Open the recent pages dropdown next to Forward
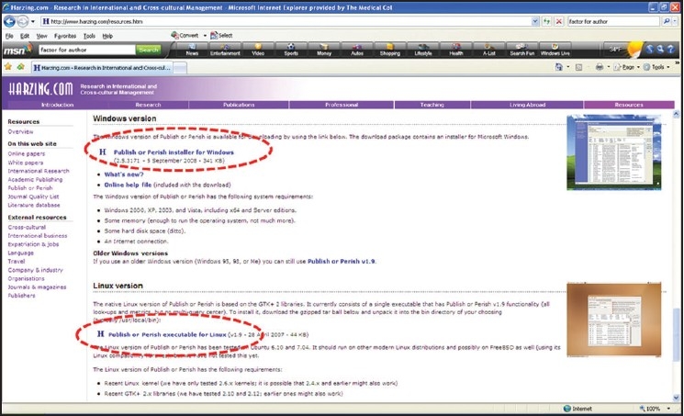This screenshot has height=416, width=684. pos(33,21)
